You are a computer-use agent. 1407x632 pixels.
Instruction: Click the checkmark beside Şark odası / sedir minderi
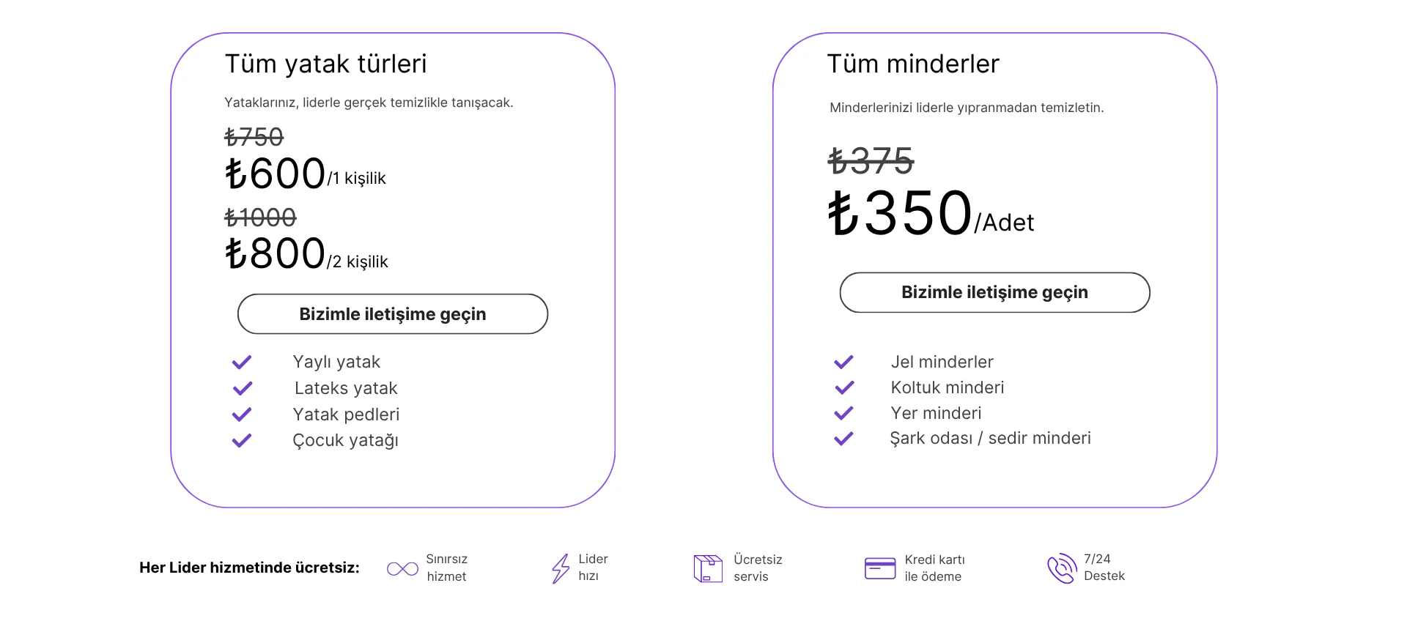pyautogui.click(x=843, y=439)
